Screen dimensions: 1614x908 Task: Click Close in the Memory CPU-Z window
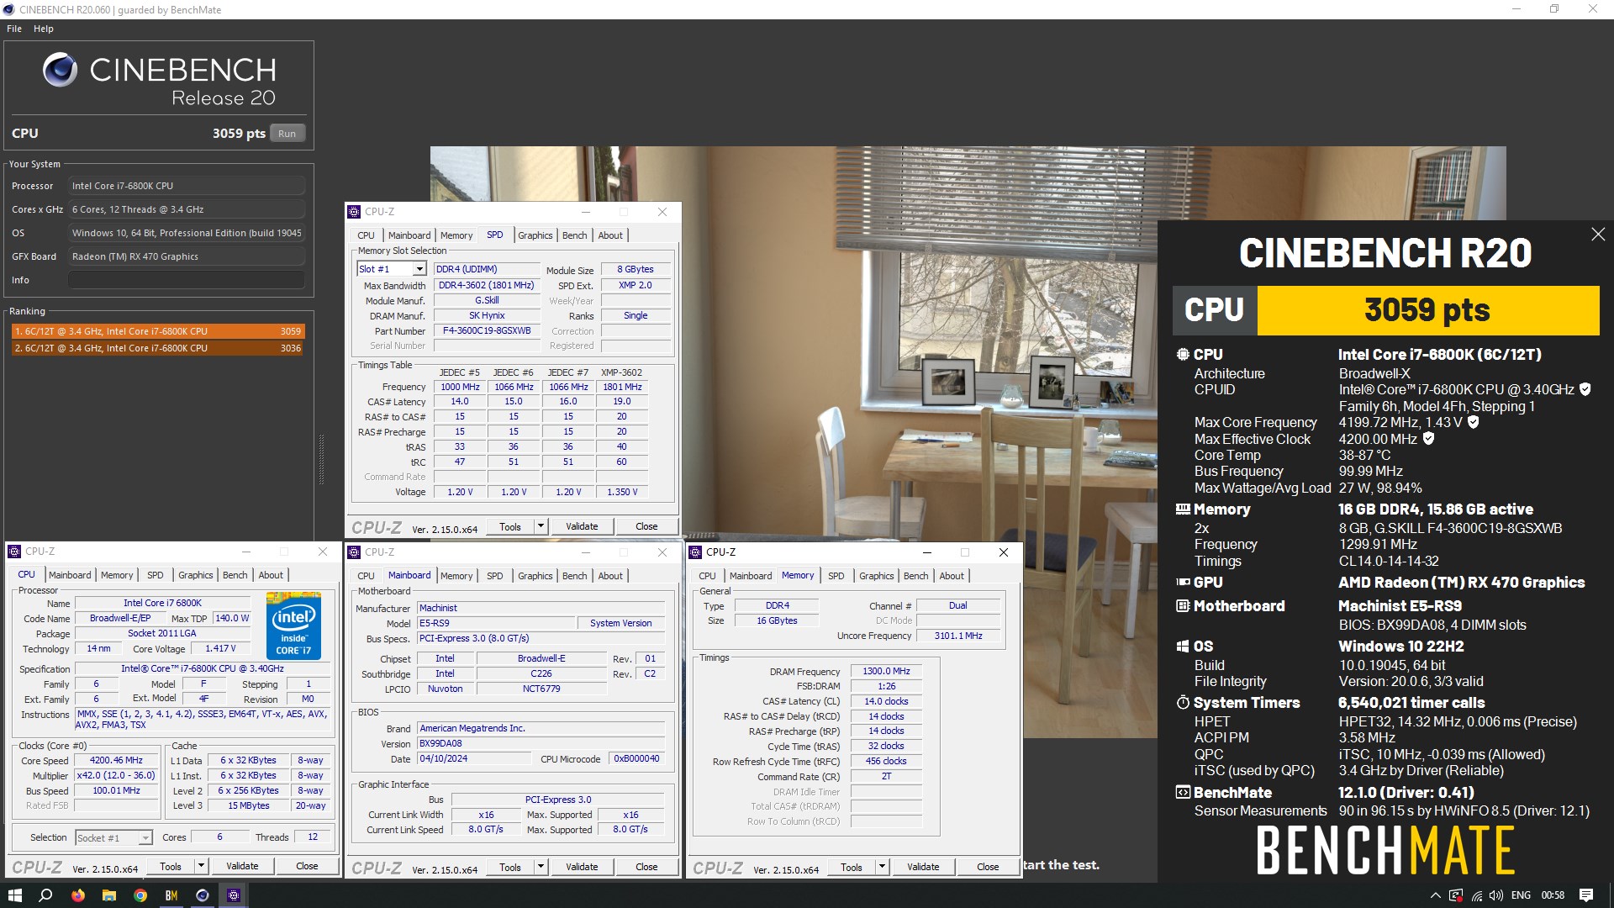coord(988,867)
